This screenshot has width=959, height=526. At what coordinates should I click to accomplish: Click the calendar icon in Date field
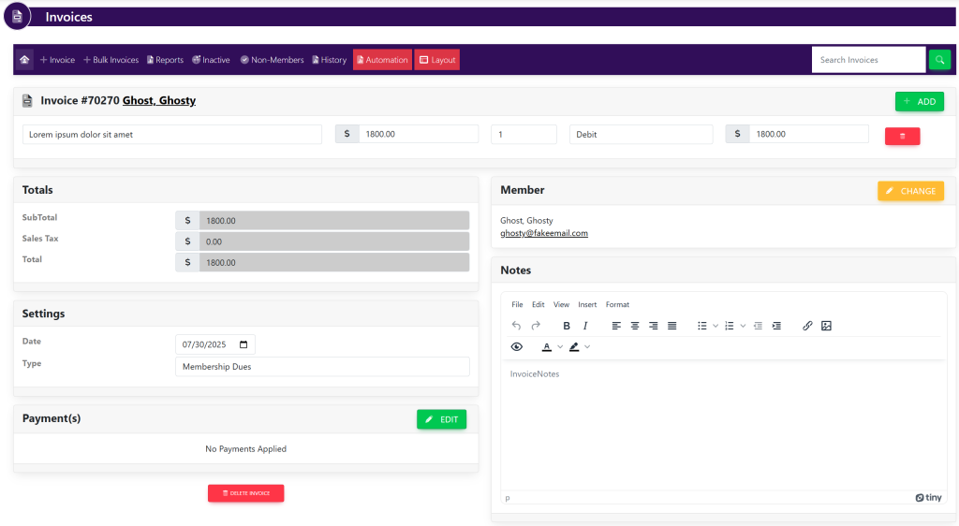point(244,344)
